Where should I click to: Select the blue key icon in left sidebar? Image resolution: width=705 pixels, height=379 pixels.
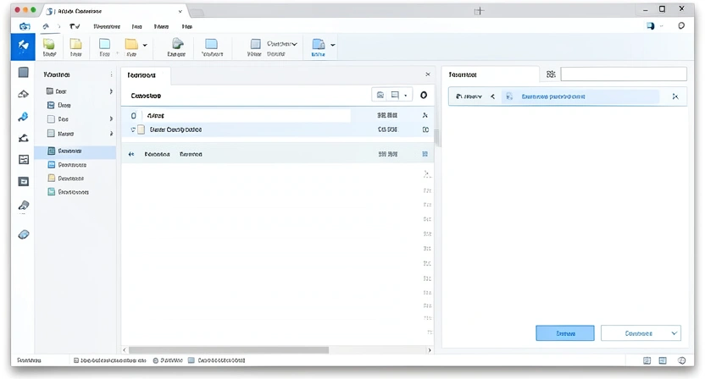click(x=23, y=117)
